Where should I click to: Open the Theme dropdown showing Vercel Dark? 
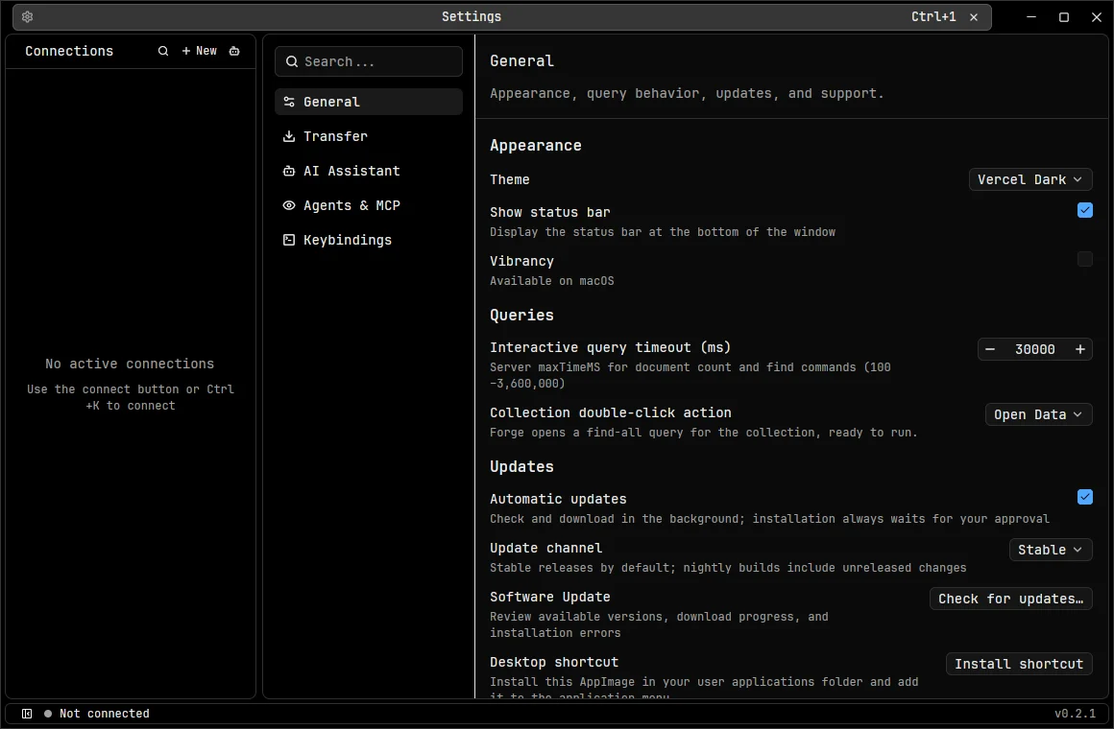(x=1030, y=179)
